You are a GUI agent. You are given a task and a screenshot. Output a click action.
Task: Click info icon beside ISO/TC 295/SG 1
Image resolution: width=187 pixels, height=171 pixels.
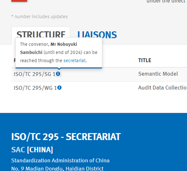click(58, 74)
